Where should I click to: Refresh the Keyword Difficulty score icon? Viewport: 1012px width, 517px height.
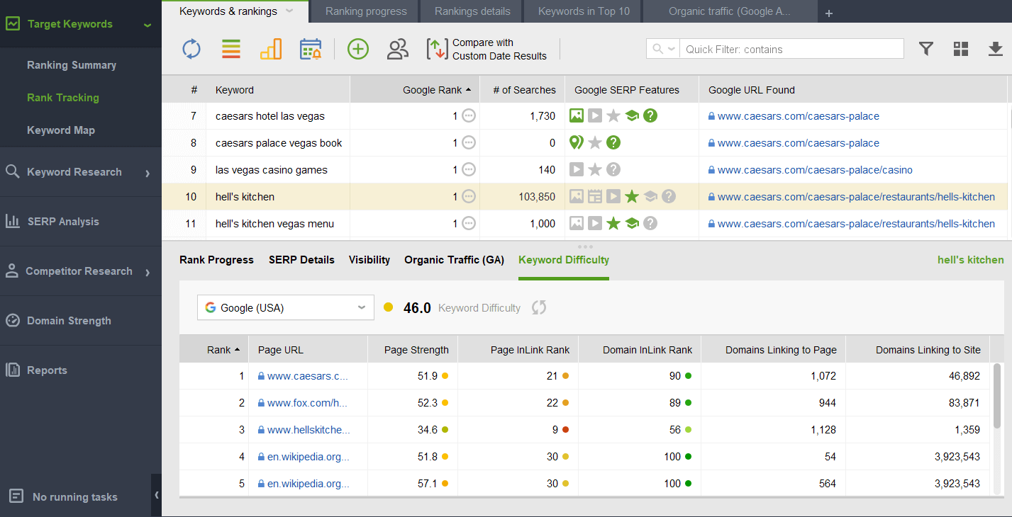[x=539, y=307]
